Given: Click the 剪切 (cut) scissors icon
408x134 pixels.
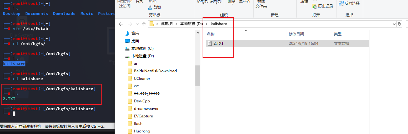Looking at the screenshot, I should pos(150,7).
